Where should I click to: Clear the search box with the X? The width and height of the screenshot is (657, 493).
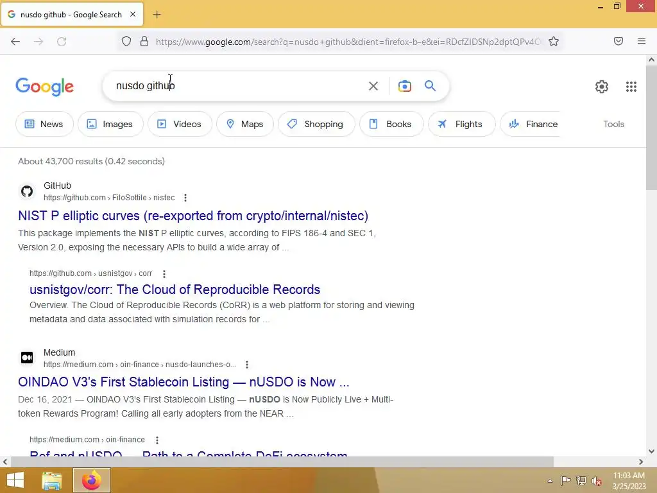point(373,86)
